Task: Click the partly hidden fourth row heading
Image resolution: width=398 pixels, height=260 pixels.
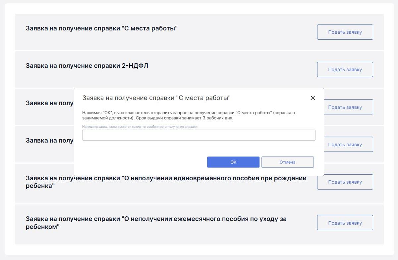Action: pyautogui.click(x=49, y=141)
